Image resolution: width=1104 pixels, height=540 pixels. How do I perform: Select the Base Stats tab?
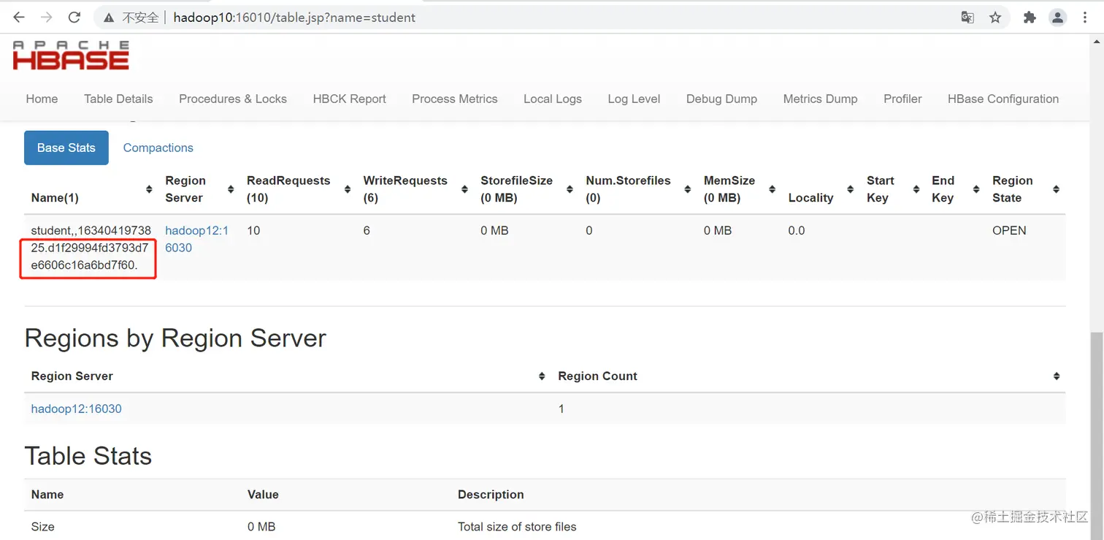(x=66, y=148)
